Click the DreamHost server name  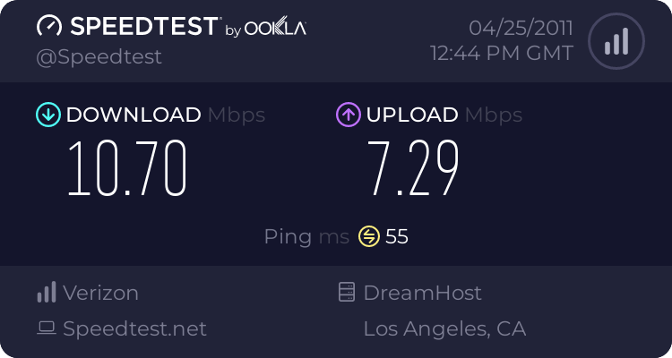(423, 293)
